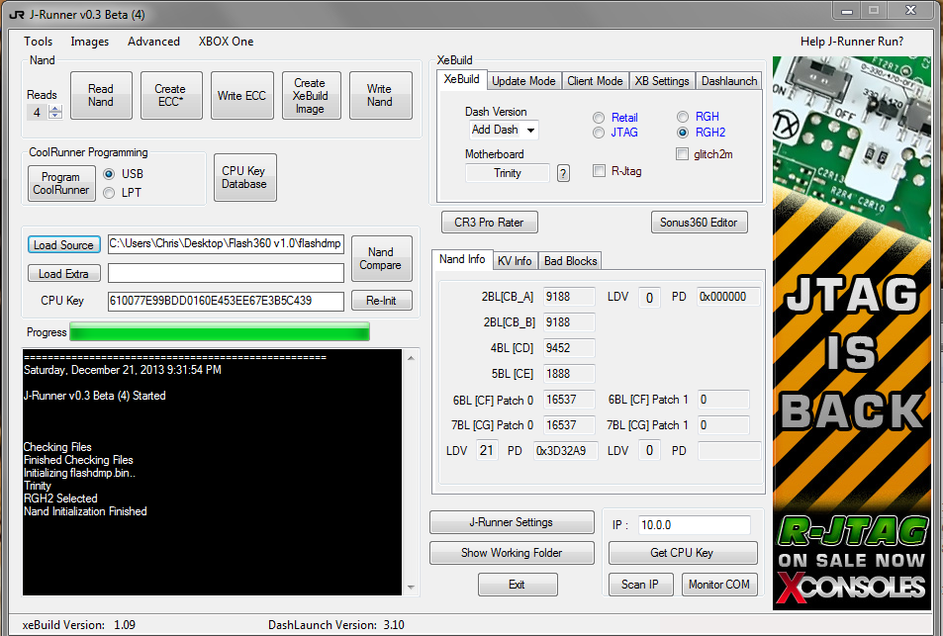
Task: Open the CR3 Pro Rater
Action: 489,223
